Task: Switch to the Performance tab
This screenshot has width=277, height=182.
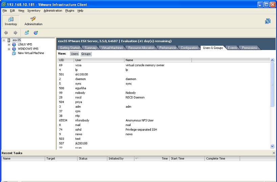Action: click(167, 48)
